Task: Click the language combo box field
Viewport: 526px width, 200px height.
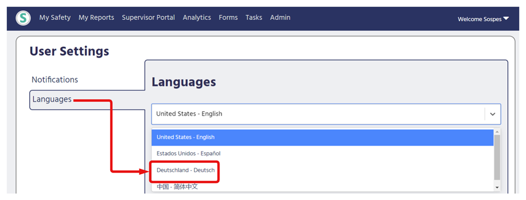Action: coord(326,114)
